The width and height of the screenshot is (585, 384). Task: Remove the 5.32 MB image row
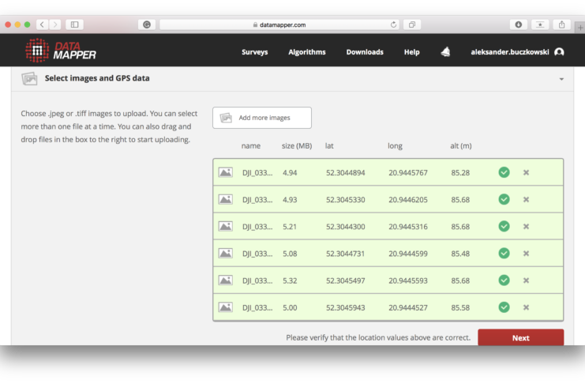(x=526, y=280)
